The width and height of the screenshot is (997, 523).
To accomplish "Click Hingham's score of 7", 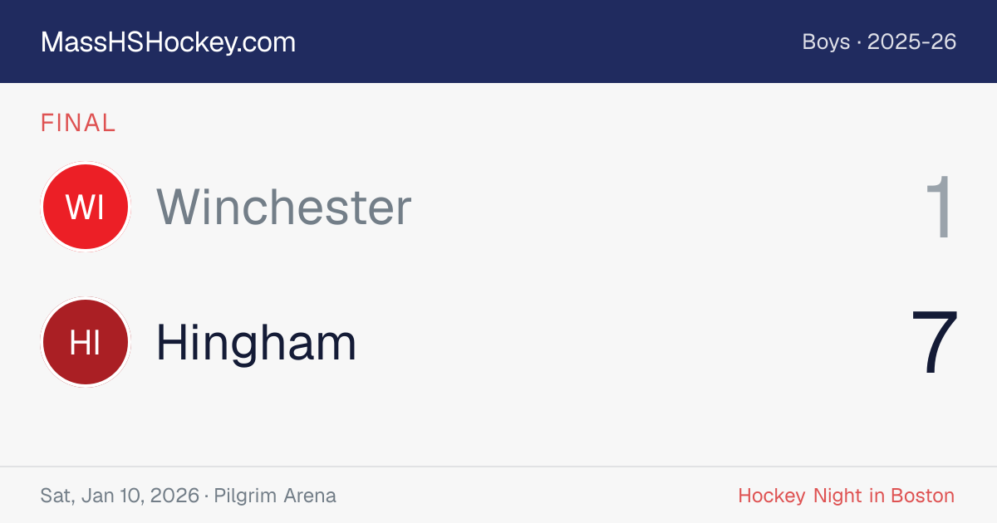I will pos(936,344).
